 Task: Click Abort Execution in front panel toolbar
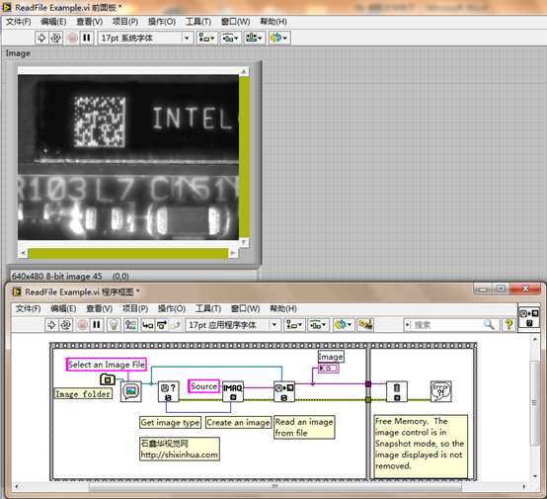72,38
